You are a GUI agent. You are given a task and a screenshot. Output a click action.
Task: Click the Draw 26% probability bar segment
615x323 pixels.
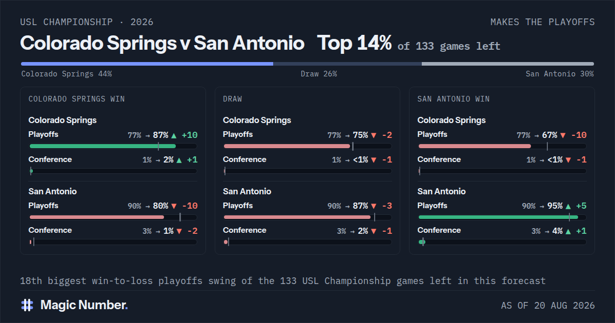coord(347,64)
